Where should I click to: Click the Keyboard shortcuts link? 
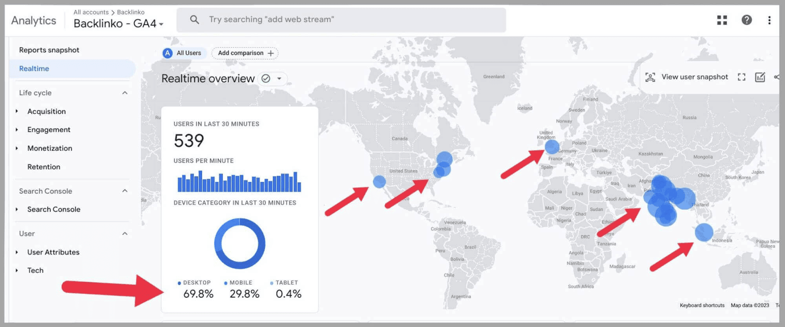(702, 305)
